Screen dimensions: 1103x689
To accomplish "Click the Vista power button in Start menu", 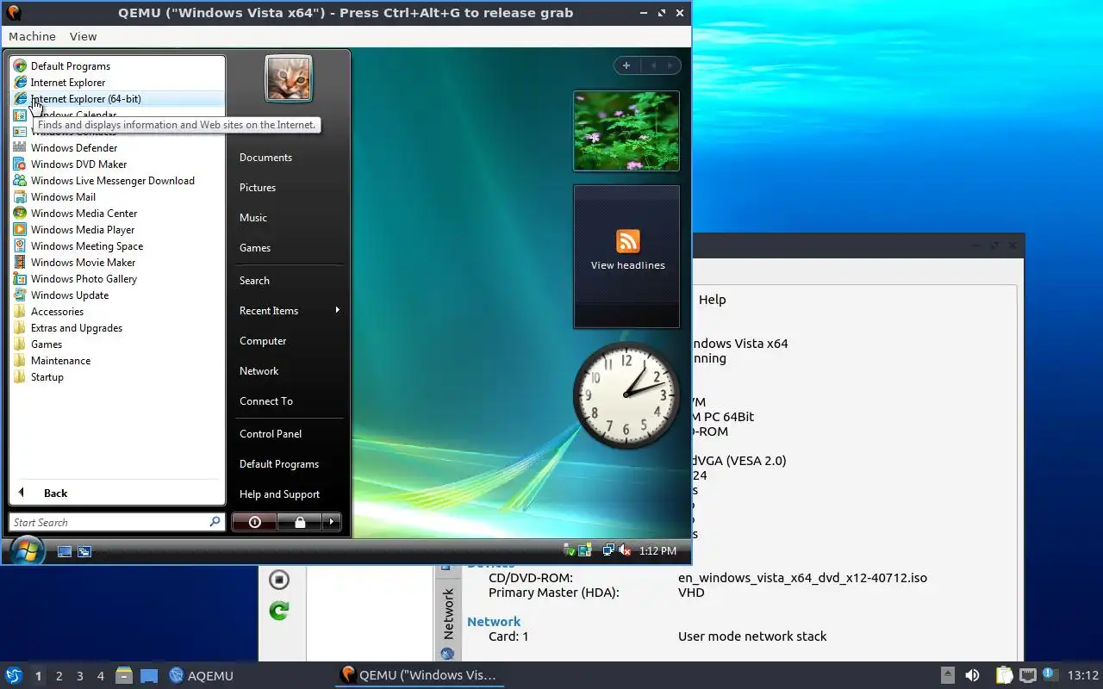I will coord(254,522).
